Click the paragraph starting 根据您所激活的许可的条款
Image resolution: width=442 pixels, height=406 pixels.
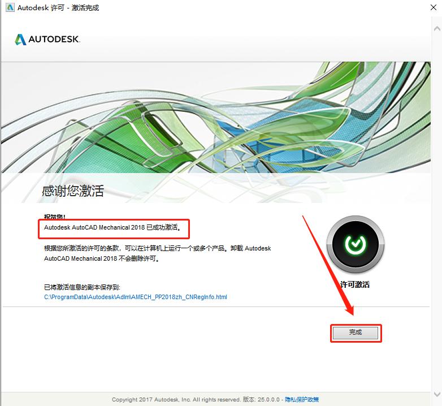157,253
